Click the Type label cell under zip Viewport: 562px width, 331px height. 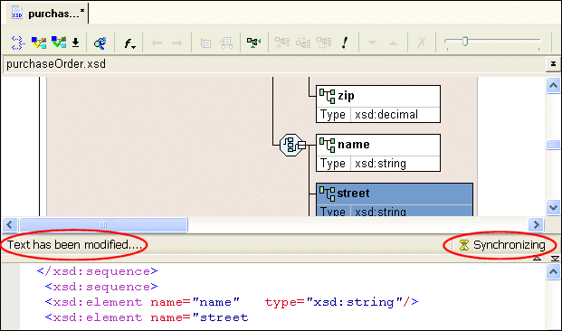coord(333,115)
